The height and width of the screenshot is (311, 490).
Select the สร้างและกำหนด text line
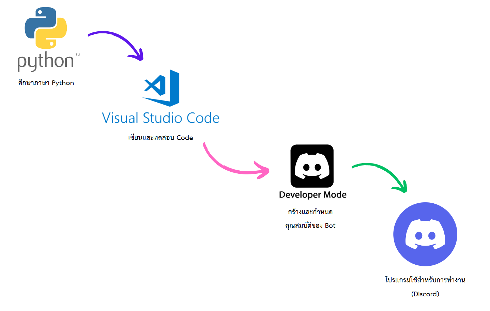coord(311,211)
